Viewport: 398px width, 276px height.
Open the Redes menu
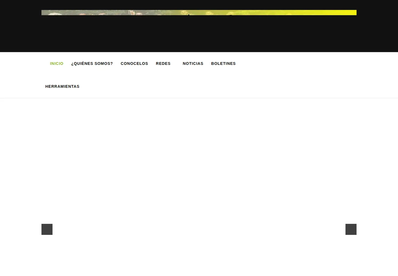pos(163,63)
